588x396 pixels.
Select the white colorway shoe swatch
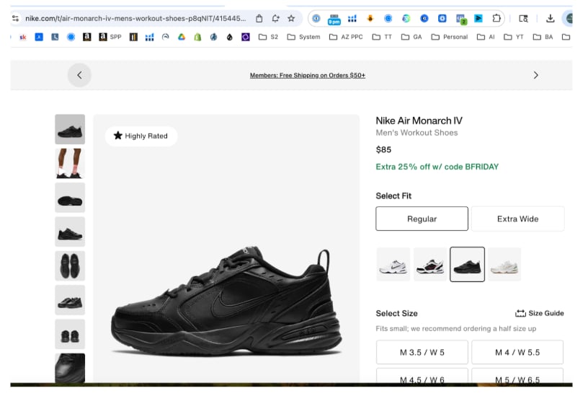pos(393,265)
